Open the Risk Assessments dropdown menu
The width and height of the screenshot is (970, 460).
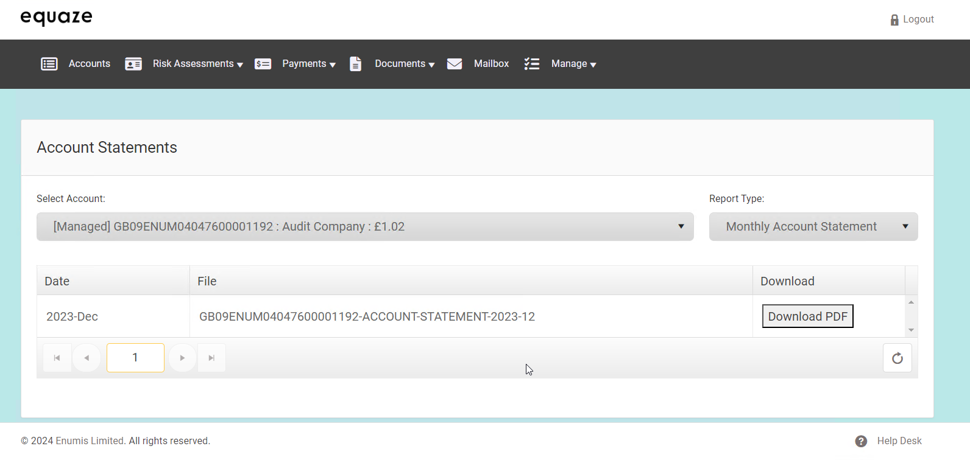click(x=197, y=64)
